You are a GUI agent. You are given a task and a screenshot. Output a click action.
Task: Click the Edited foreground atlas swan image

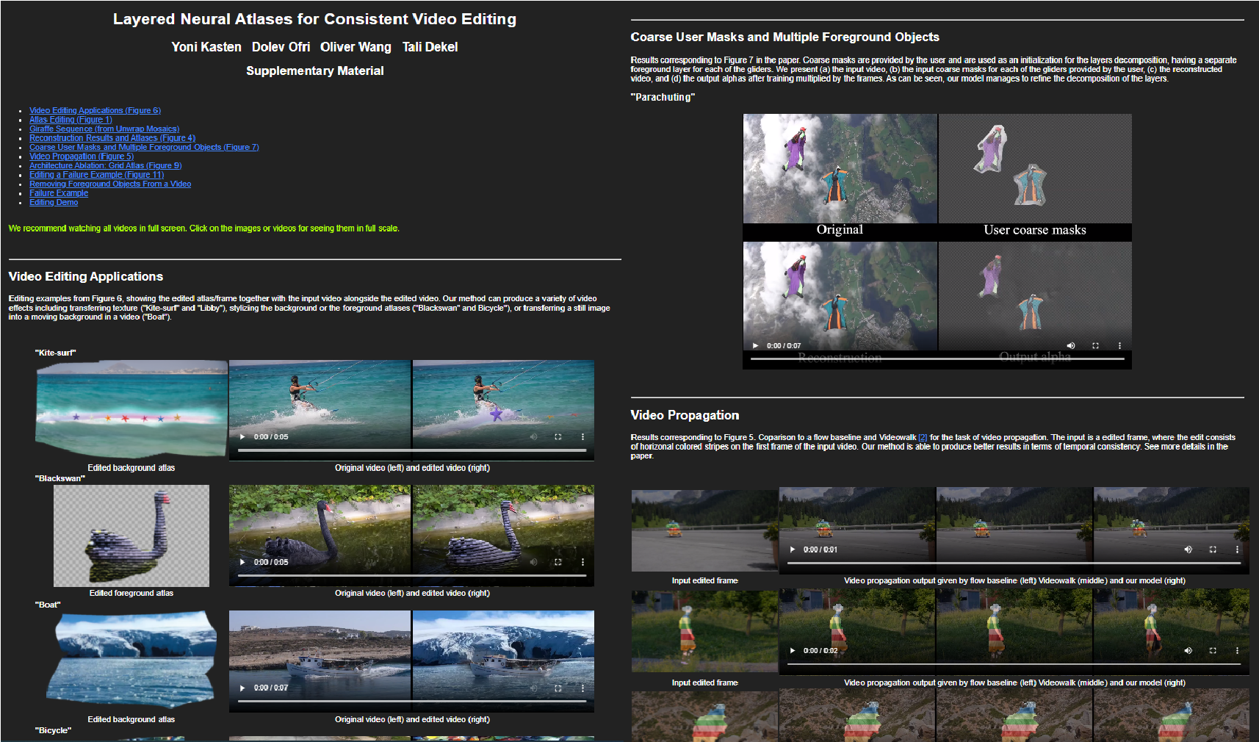pyautogui.click(x=131, y=536)
